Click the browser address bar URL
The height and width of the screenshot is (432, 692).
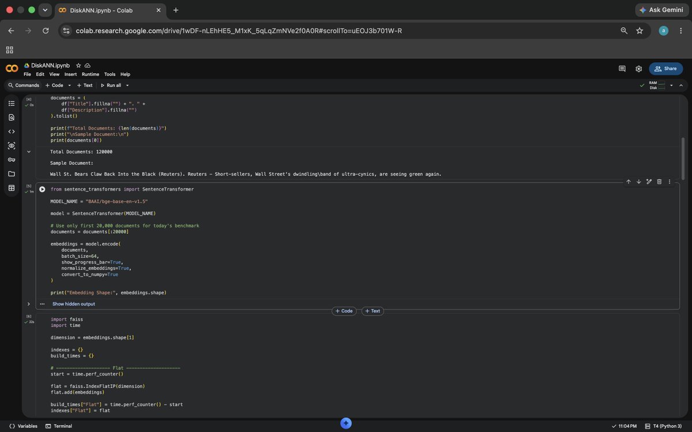239,31
